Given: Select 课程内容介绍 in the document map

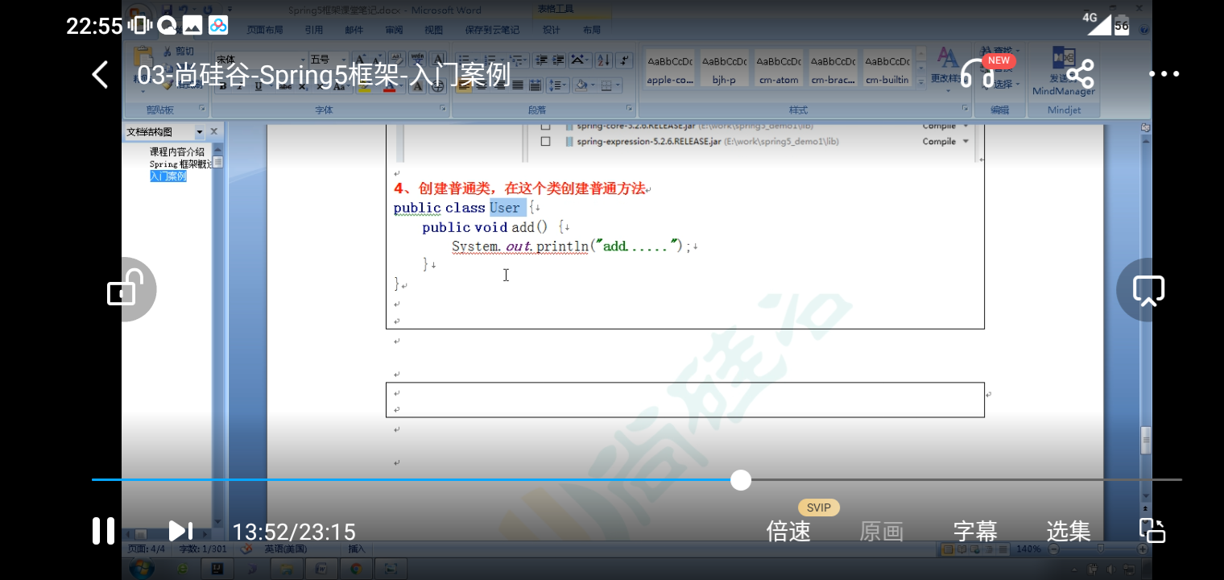Looking at the screenshot, I should tap(177, 151).
